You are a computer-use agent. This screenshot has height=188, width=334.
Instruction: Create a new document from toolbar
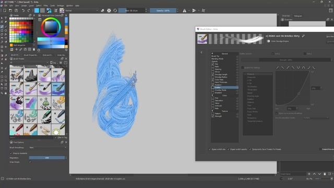coord(5,10)
